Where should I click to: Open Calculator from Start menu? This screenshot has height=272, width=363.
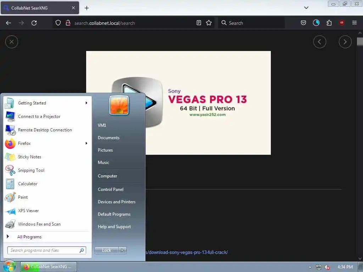48,184
